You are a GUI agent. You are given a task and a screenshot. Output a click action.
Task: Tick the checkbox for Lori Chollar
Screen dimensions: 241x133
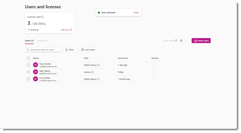[x=28, y=79]
